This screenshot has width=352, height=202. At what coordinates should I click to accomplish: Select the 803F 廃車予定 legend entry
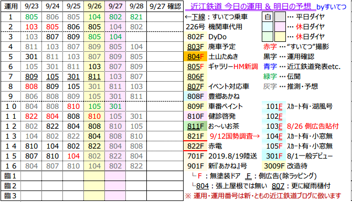[x=211, y=47]
